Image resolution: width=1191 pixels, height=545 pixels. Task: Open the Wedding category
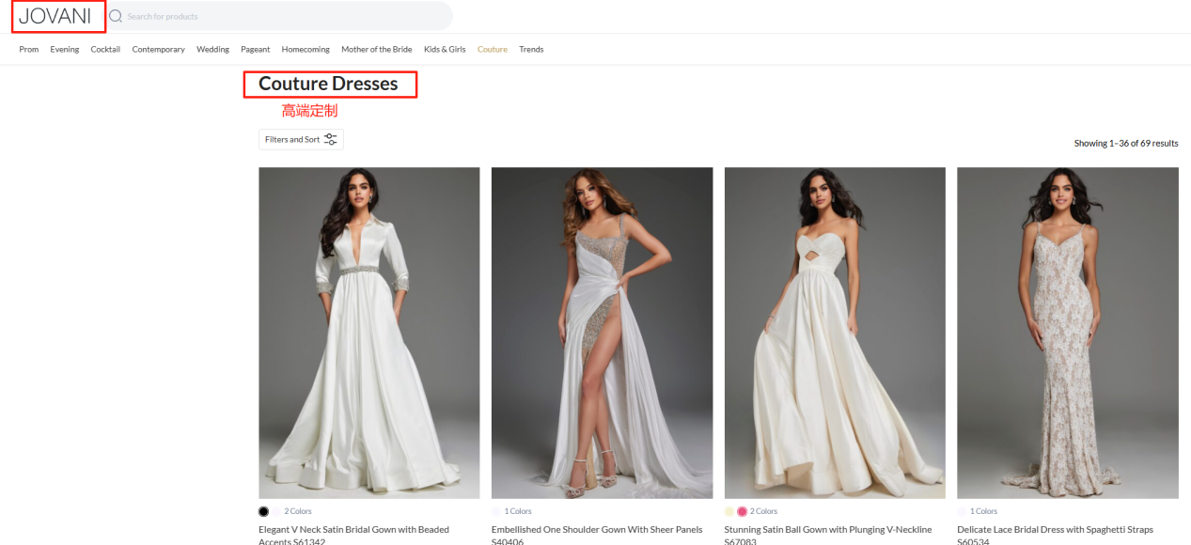tap(212, 49)
